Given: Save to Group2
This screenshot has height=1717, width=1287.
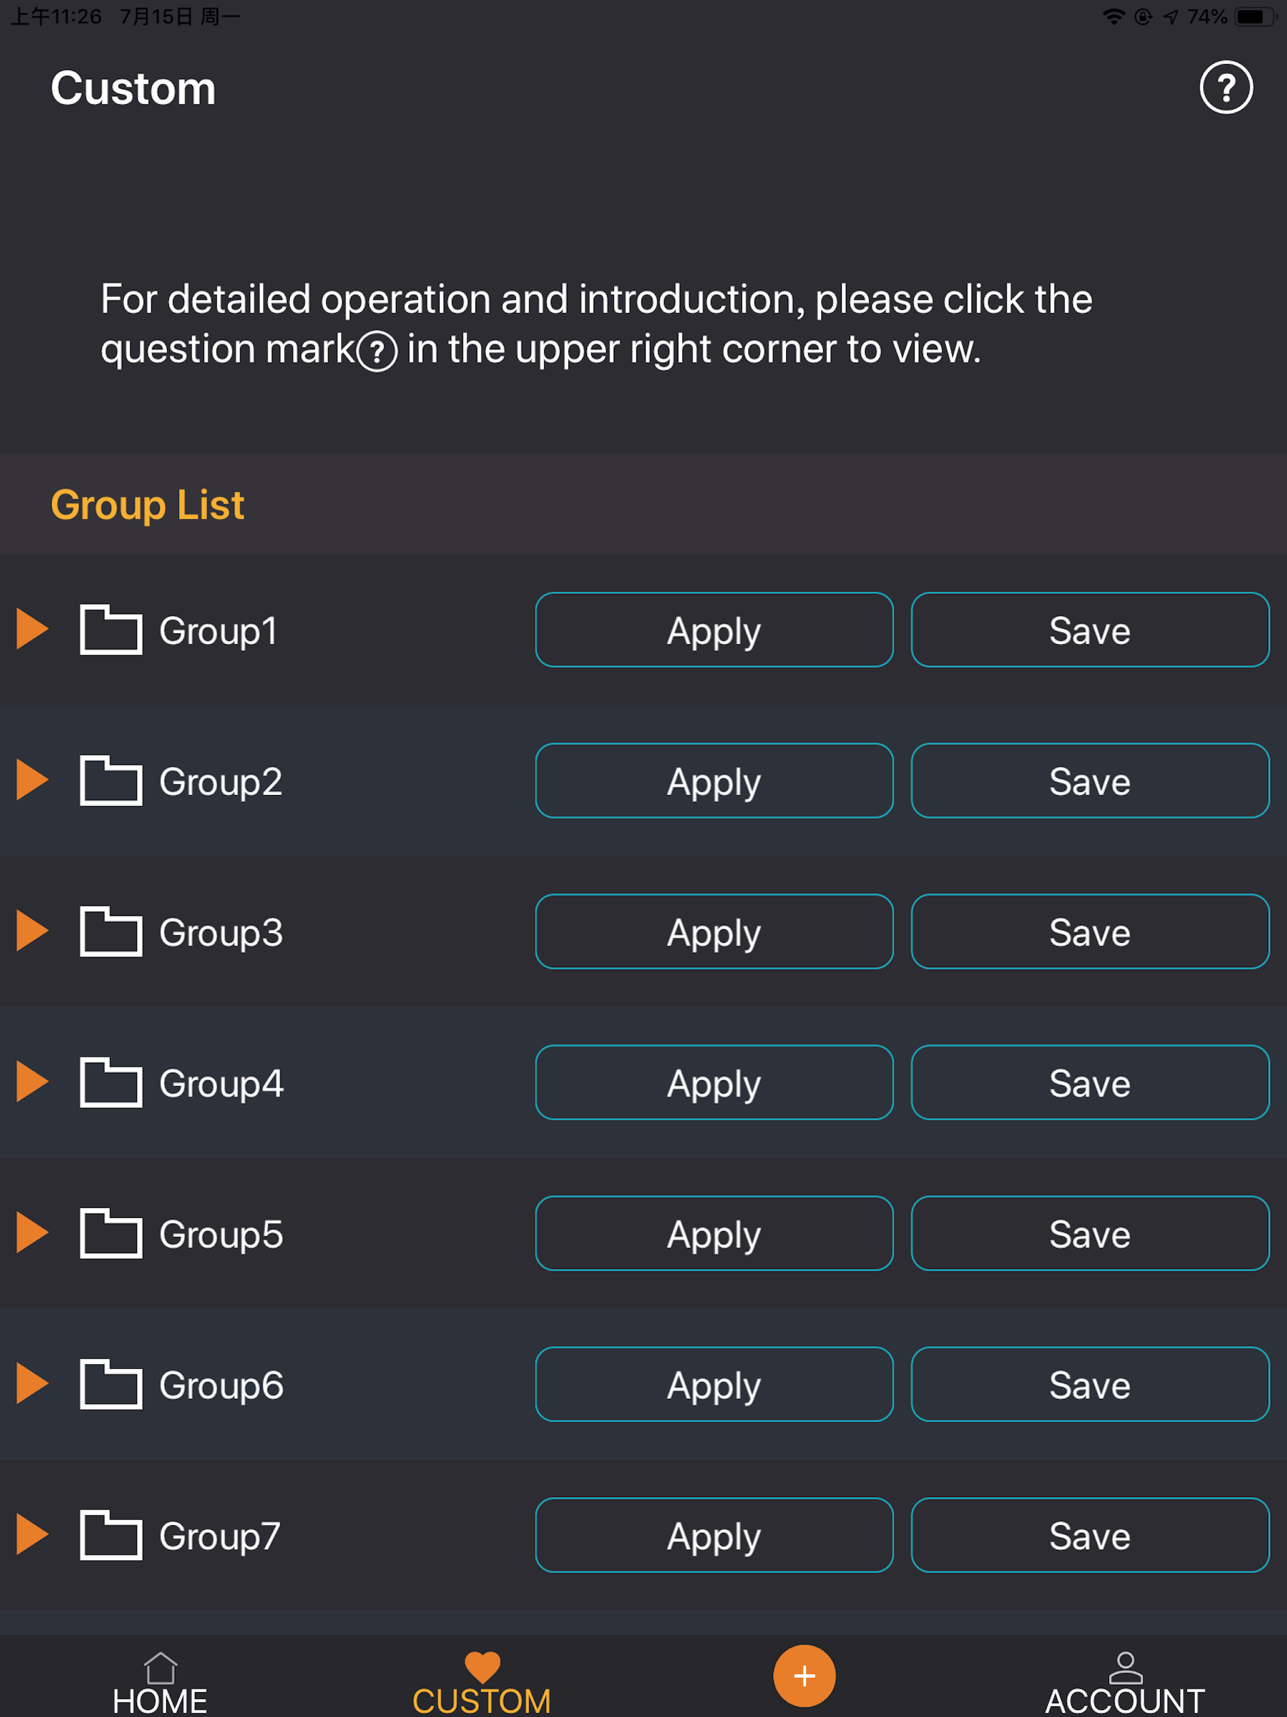Looking at the screenshot, I should pos(1090,780).
